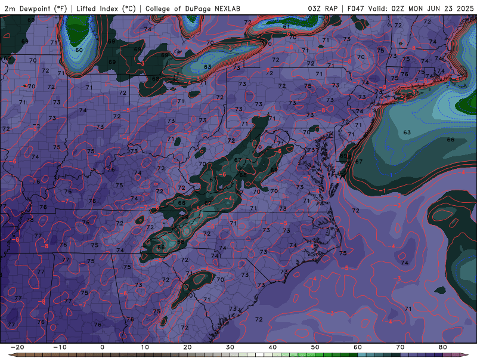Image resolution: width=477 pixels, height=358 pixels.
Task: Click the "10" color scale label
Action: (x=145, y=347)
